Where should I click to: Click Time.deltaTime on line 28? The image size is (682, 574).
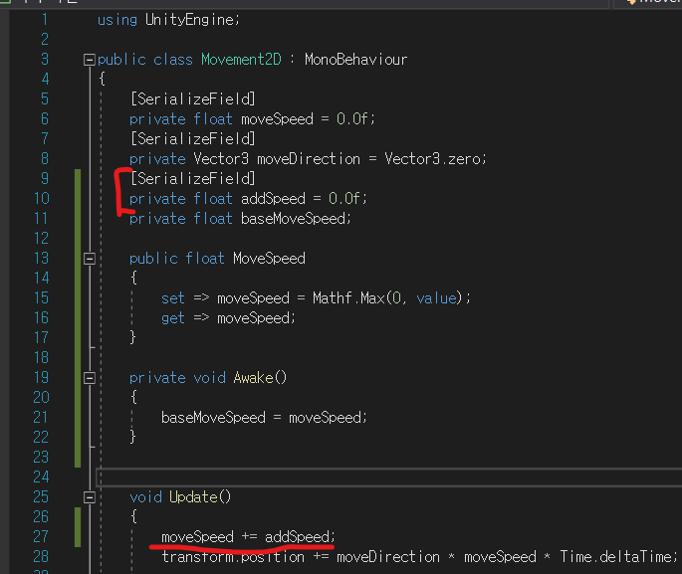(x=617, y=557)
